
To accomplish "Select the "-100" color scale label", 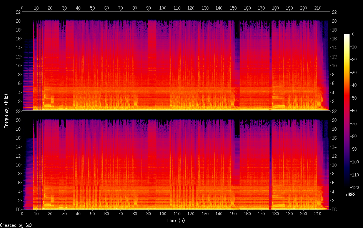I will pos(354,162).
